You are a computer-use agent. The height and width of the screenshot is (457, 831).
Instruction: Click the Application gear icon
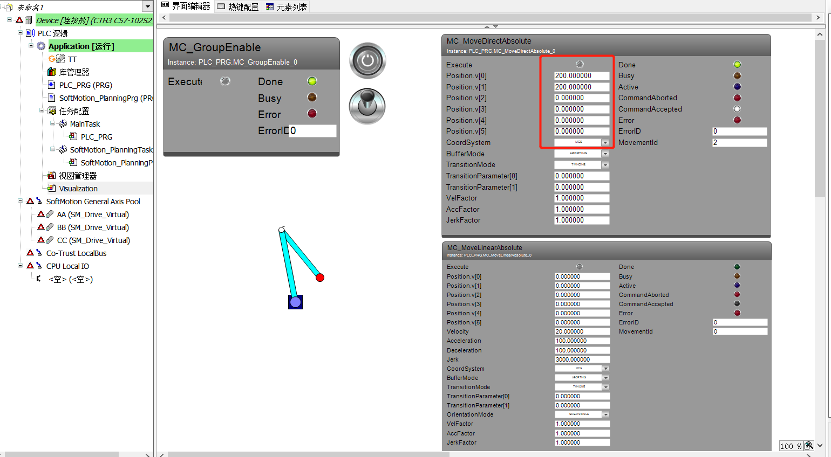tap(41, 46)
